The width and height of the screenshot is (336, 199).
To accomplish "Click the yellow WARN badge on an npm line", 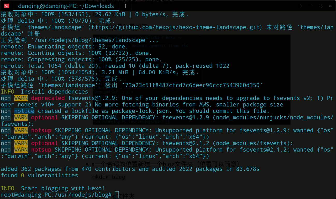I will point(21,98).
